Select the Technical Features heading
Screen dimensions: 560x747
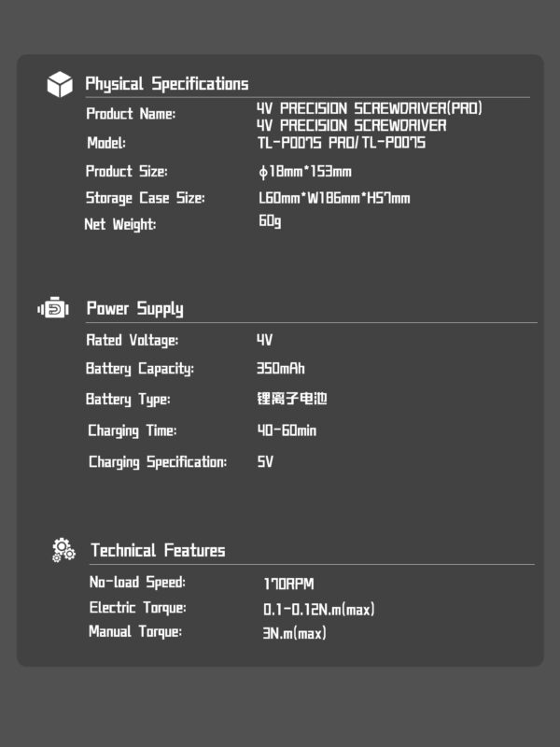tap(158, 550)
